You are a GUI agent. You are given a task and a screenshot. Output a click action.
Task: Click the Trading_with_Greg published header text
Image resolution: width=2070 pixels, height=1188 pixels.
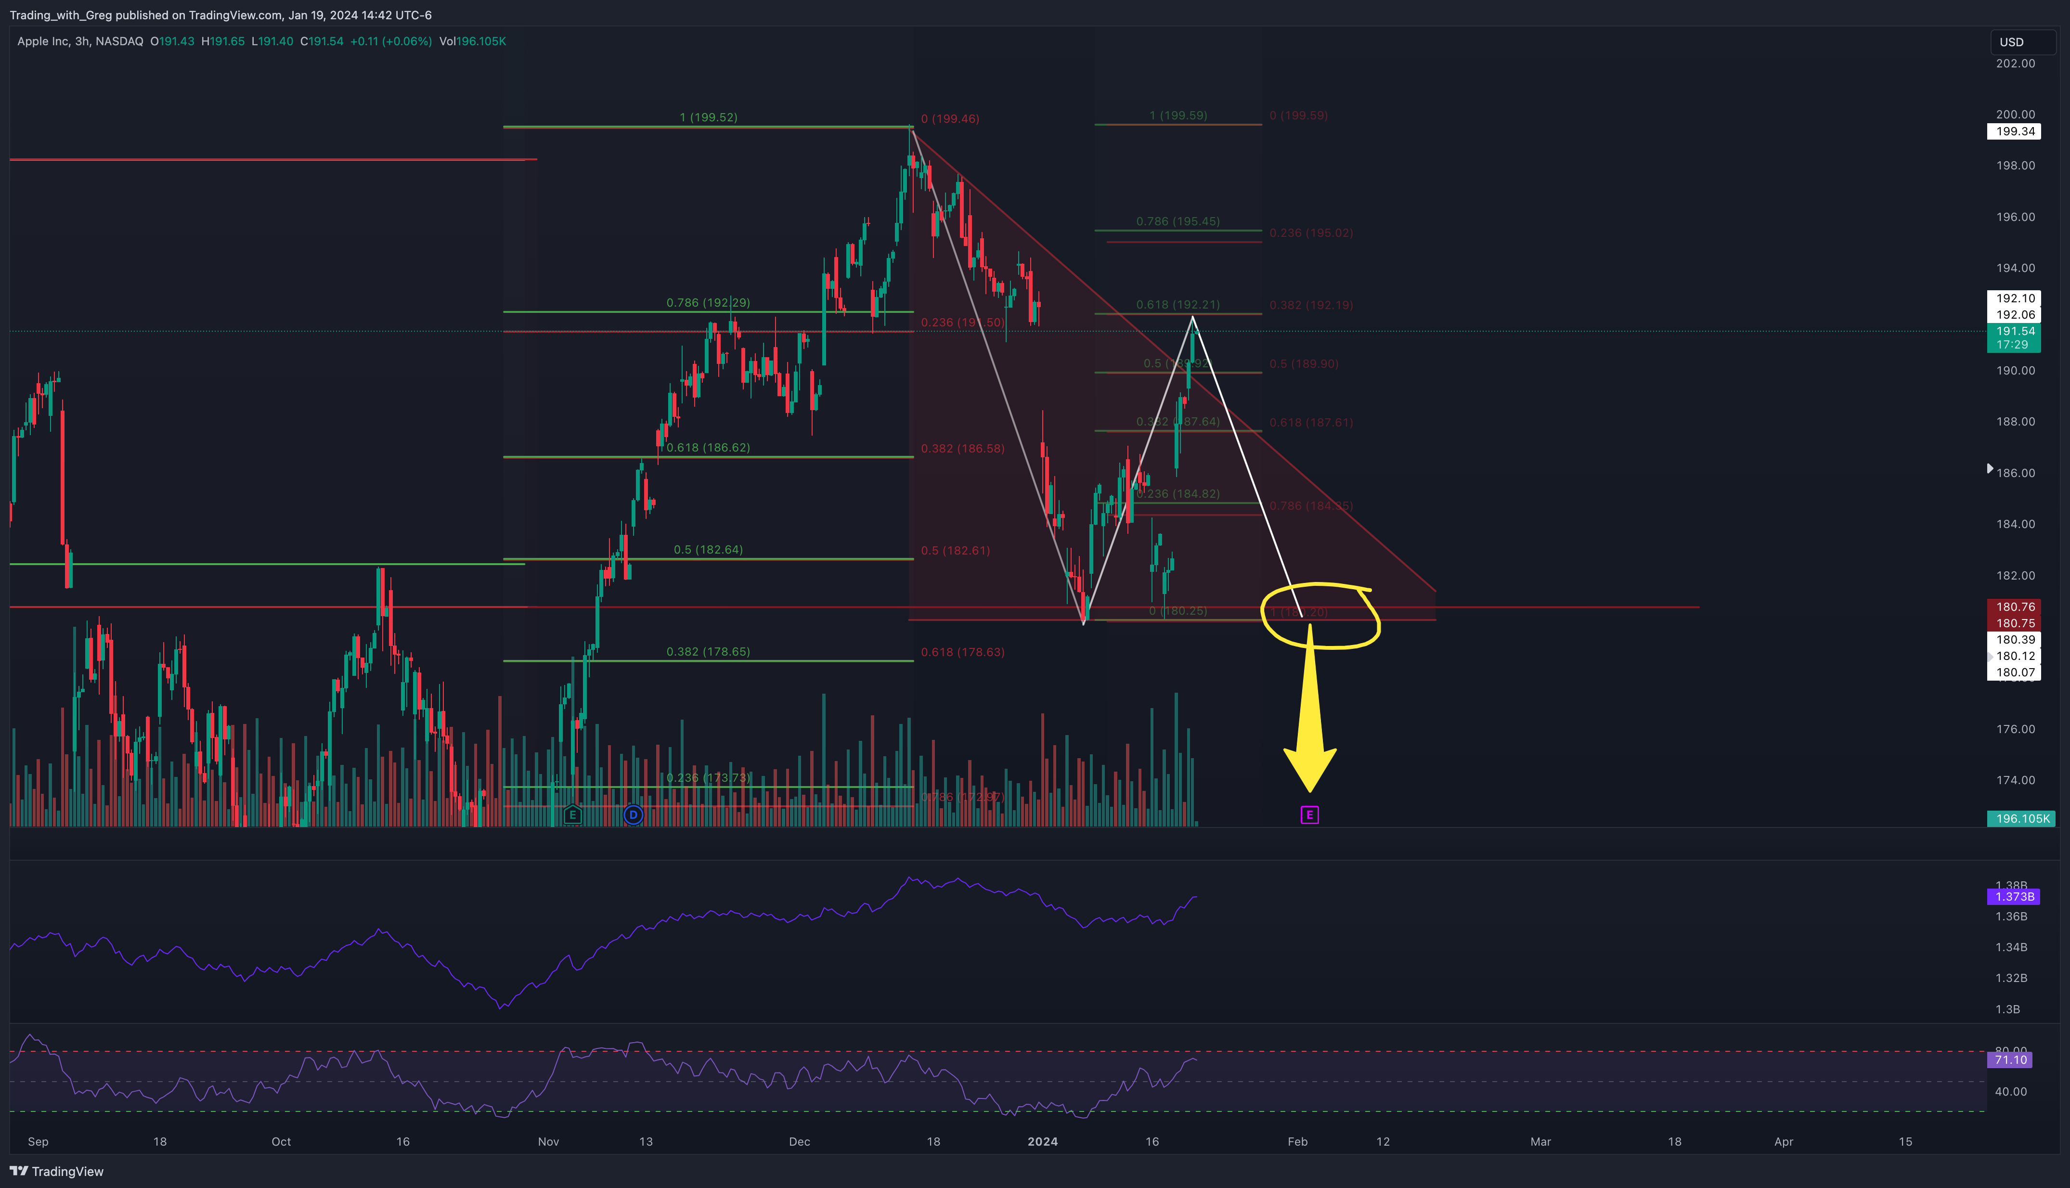coord(221,15)
